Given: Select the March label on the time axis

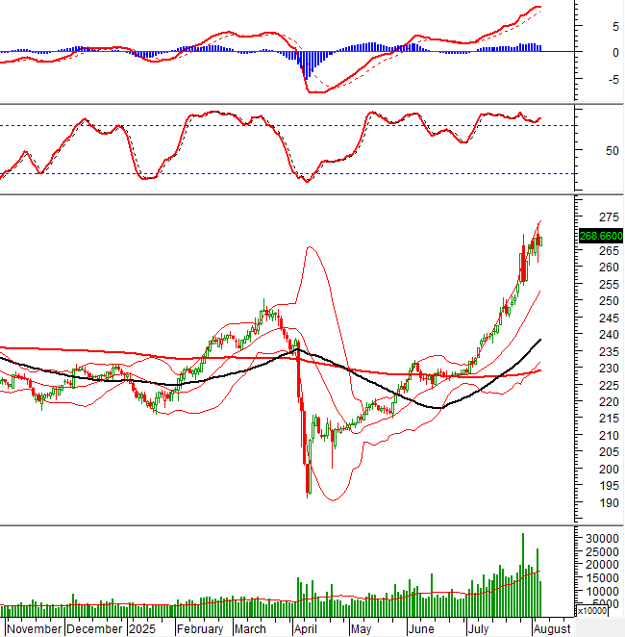Looking at the screenshot, I should pos(250,629).
